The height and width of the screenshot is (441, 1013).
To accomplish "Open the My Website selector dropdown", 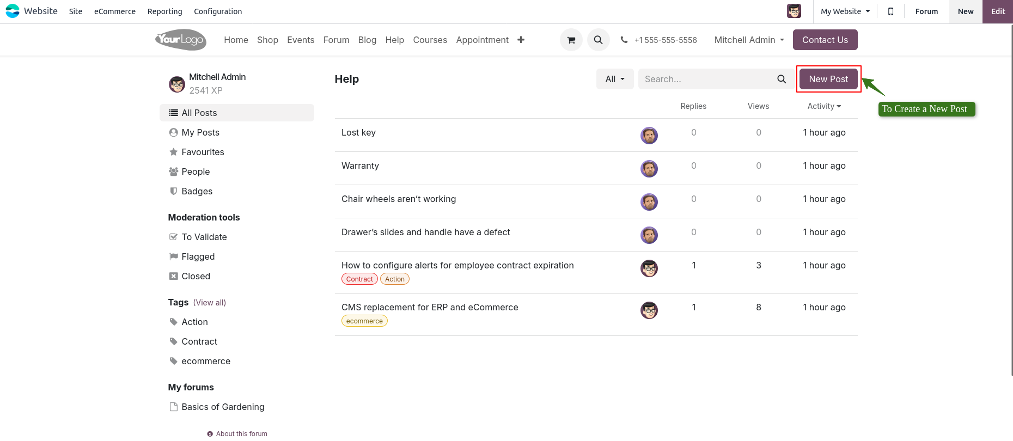I will (x=845, y=11).
